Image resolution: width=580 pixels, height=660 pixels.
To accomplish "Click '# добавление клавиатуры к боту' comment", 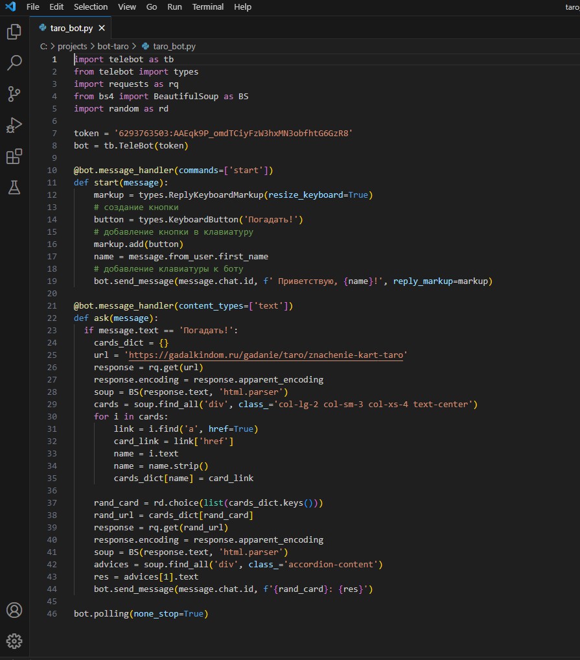I will pyautogui.click(x=168, y=268).
